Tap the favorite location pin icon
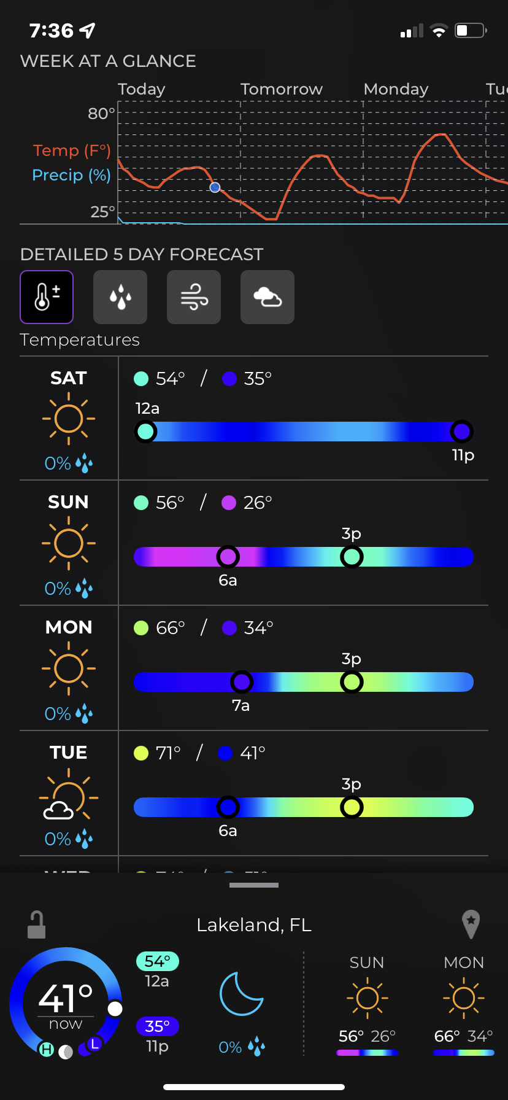The height and width of the screenshot is (1100, 508). click(471, 923)
